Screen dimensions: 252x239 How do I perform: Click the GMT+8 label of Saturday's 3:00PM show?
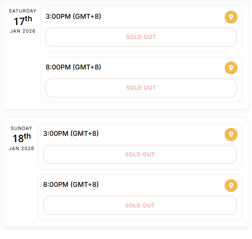pos(87,16)
